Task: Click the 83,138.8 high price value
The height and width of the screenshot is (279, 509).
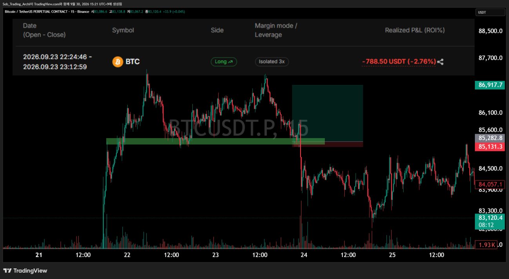Action: coord(119,11)
